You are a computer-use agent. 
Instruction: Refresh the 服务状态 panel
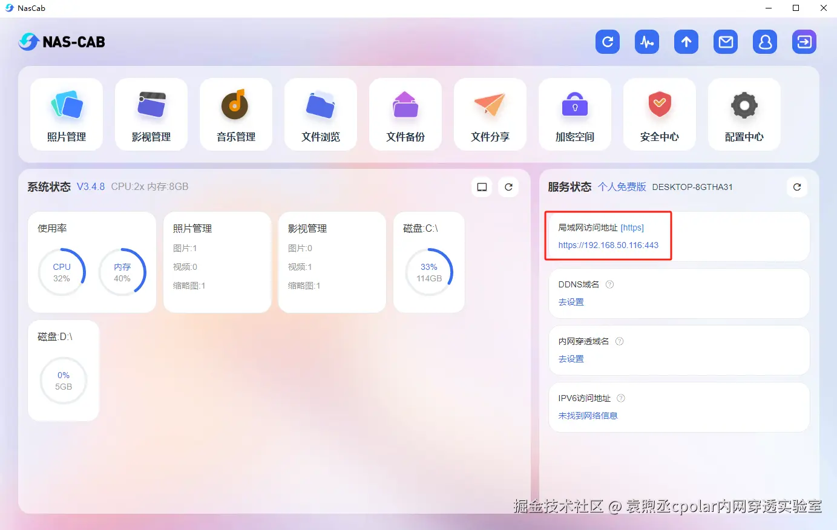click(x=797, y=187)
